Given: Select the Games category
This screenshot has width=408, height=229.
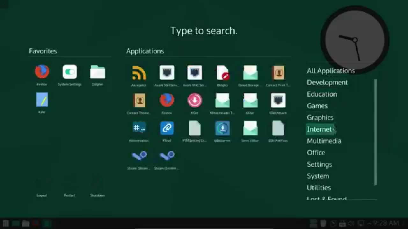Looking at the screenshot, I should point(317,106).
